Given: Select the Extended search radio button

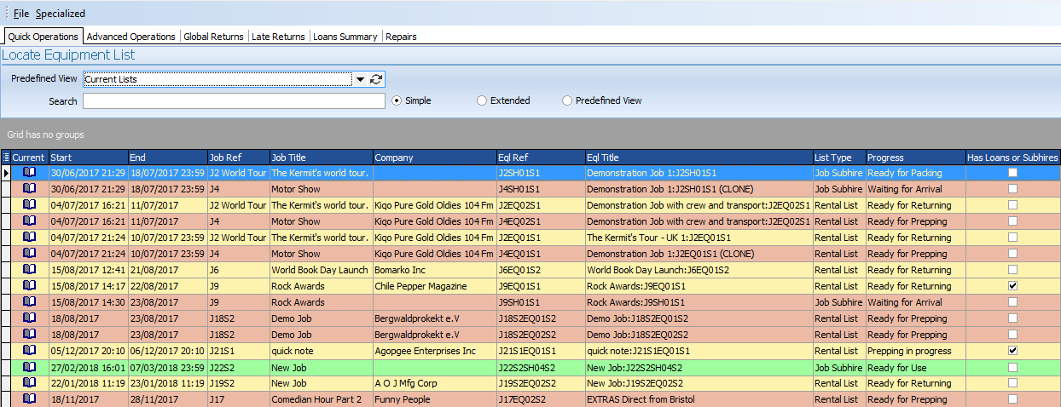Looking at the screenshot, I should click(482, 100).
